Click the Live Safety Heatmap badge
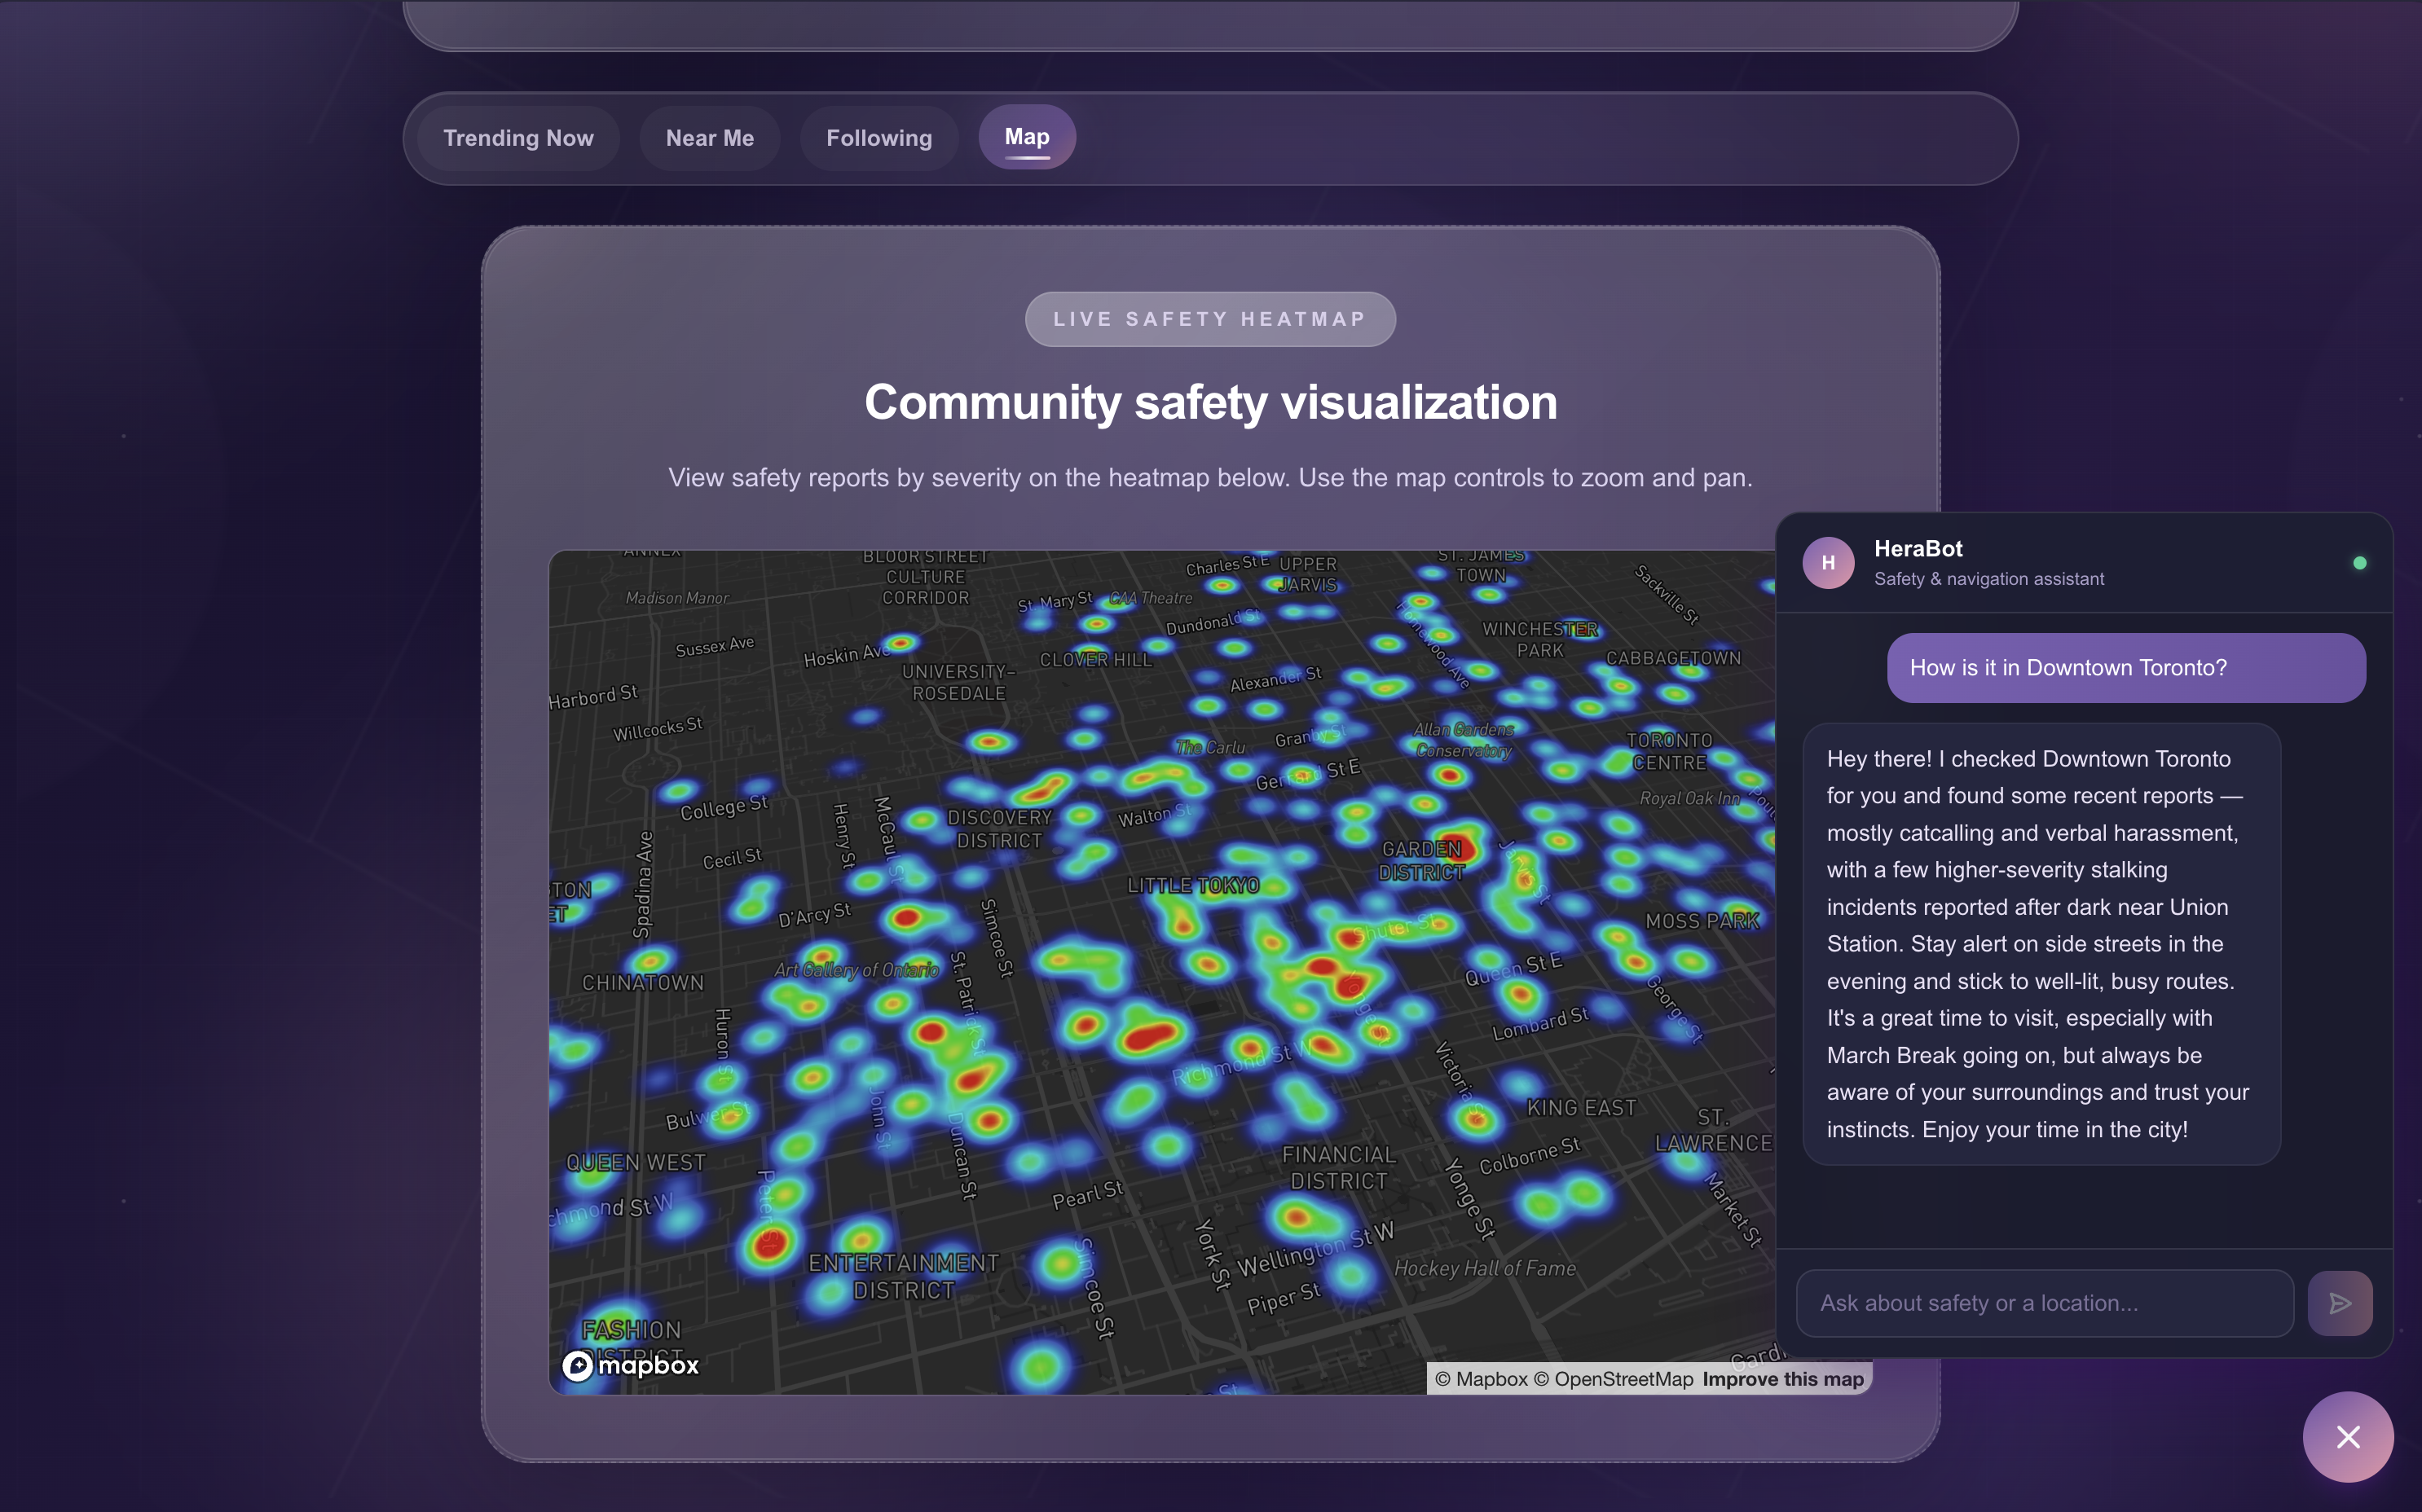The height and width of the screenshot is (1512, 2422). pos(1209,319)
